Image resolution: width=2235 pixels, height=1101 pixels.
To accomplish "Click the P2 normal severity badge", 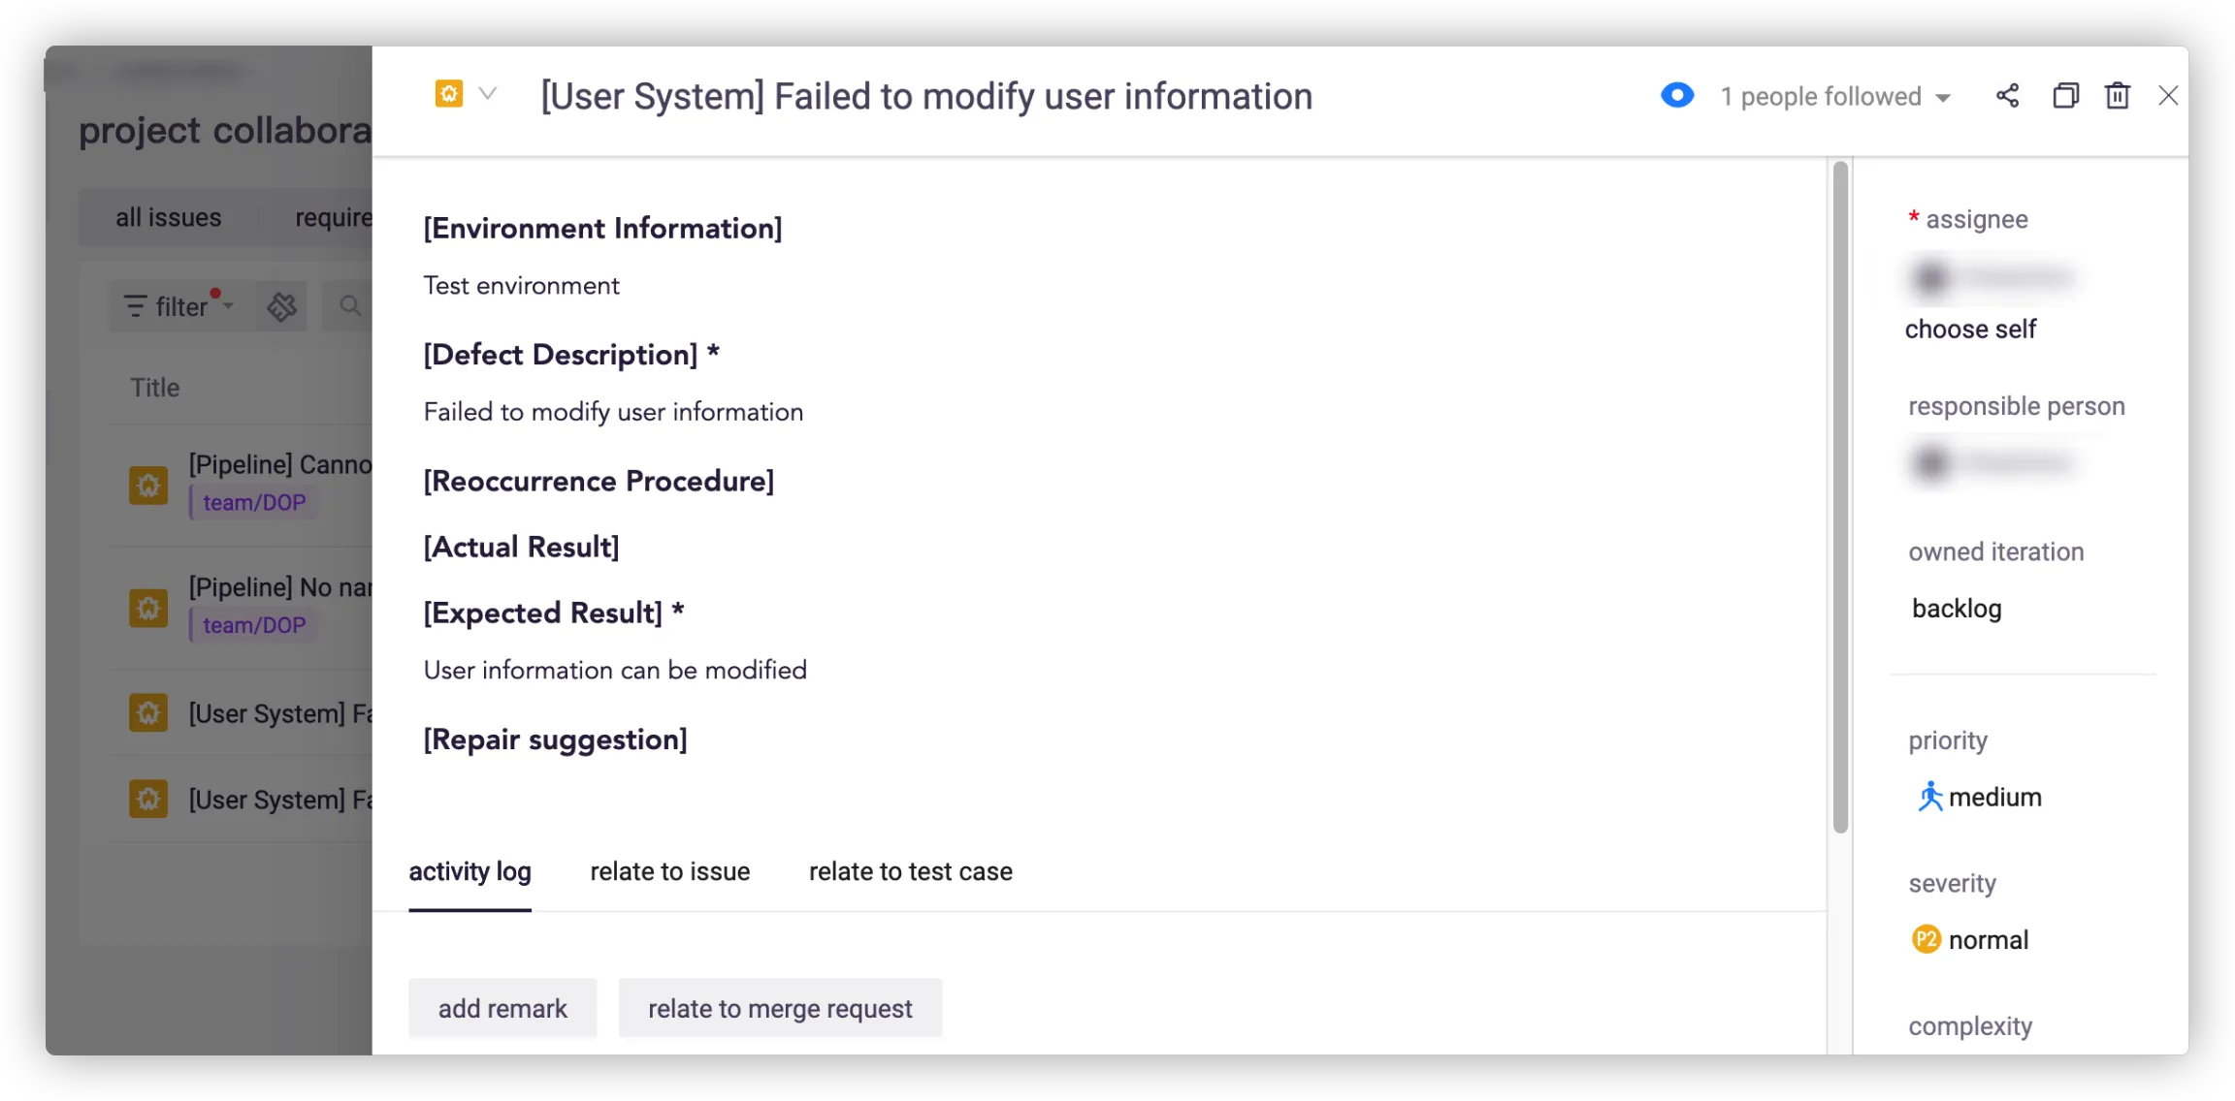I will [1926, 939].
